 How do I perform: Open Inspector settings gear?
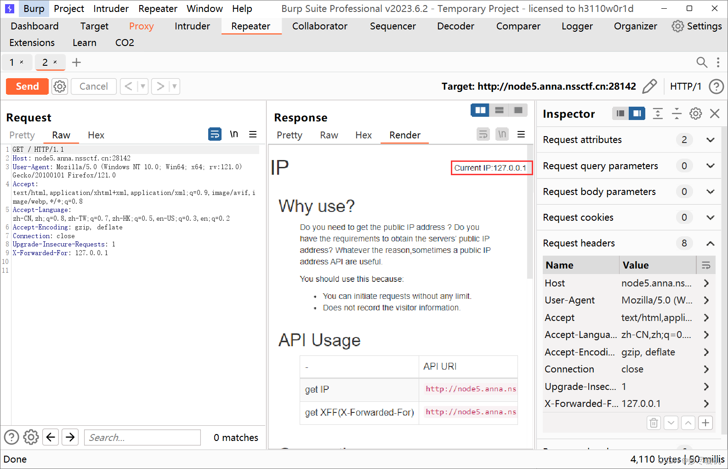[696, 114]
